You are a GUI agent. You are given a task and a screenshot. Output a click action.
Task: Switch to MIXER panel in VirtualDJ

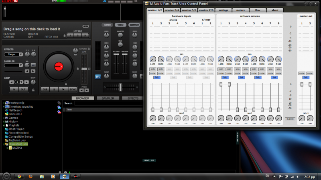click(x=107, y=25)
